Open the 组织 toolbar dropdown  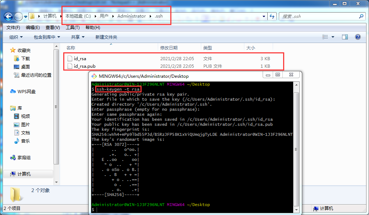click(x=16, y=37)
